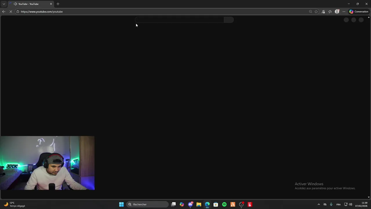
Task: Open the orange app on taskbar
Action: 233,204
